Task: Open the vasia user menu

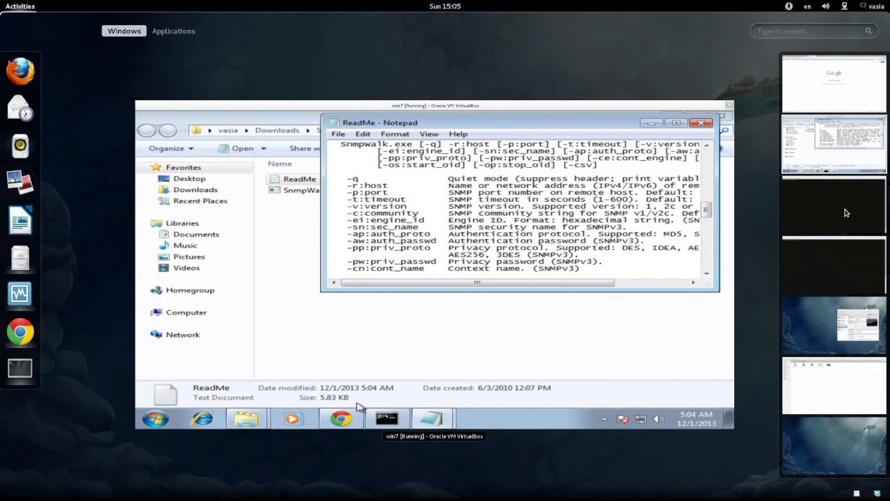Action: pyautogui.click(x=872, y=6)
